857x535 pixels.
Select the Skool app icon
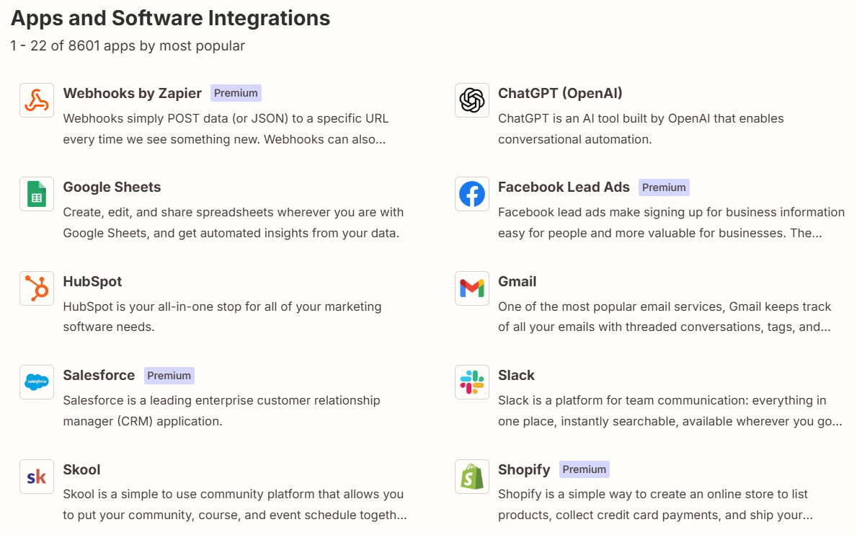pyautogui.click(x=36, y=476)
